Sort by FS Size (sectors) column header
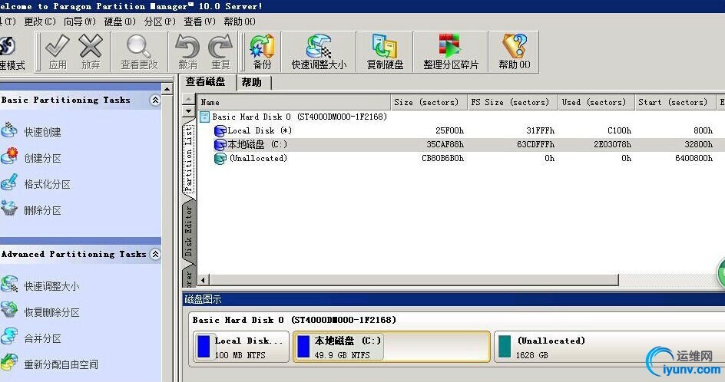Screen dimensions: 725x382 (512, 102)
